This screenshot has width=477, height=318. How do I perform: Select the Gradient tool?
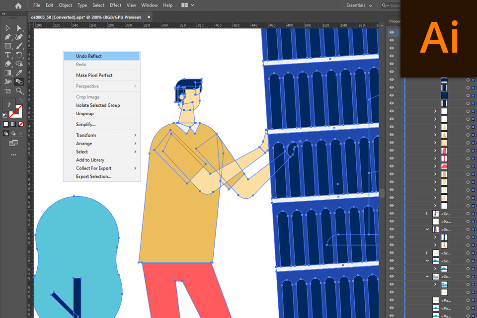click(8, 73)
